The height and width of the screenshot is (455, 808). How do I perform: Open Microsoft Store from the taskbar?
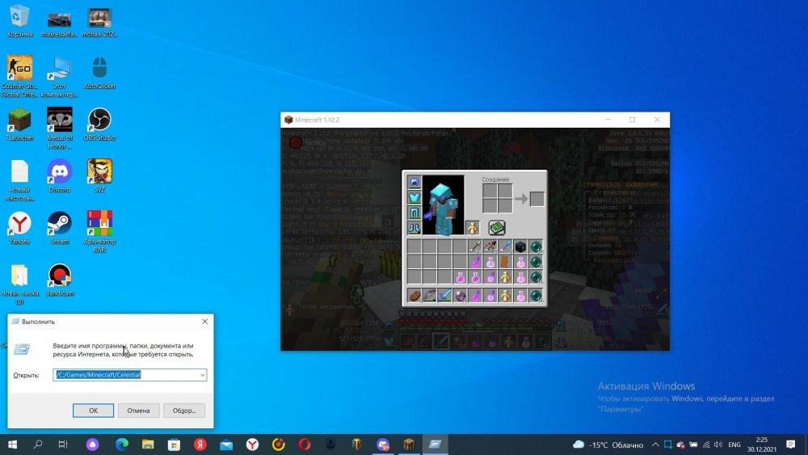pos(175,444)
